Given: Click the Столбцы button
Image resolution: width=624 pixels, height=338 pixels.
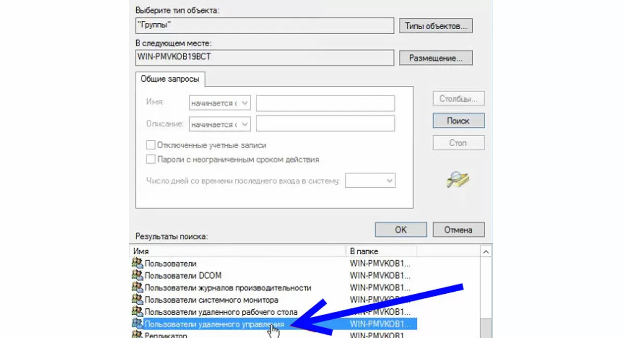Looking at the screenshot, I should pyautogui.click(x=459, y=99).
